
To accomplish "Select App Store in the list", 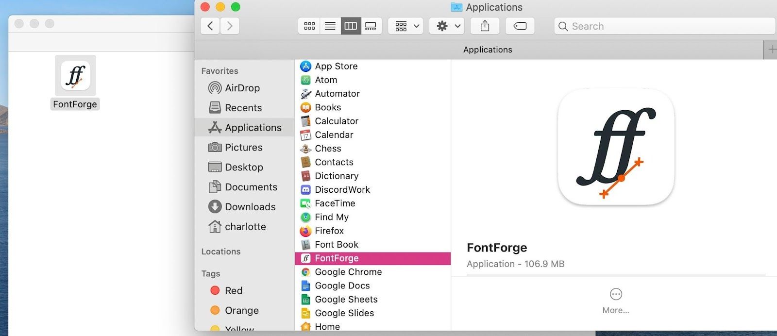I will 372,66.
